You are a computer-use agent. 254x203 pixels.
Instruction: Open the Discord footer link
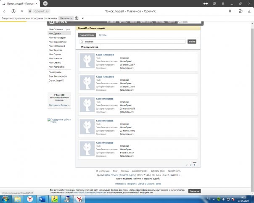tap(150, 184)
